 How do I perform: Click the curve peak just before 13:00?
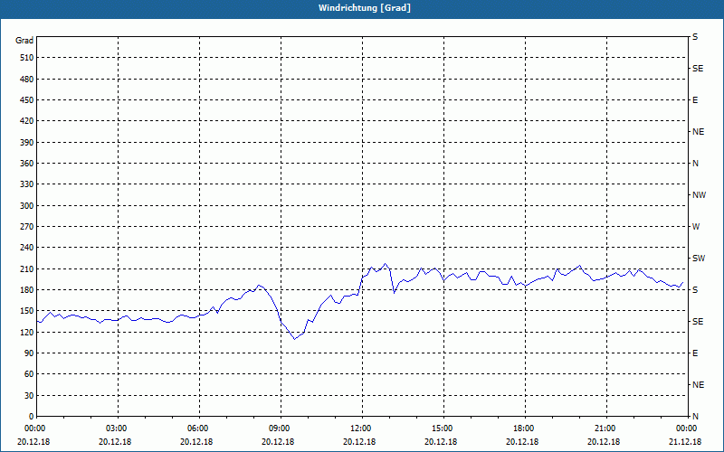pos(386,264)
